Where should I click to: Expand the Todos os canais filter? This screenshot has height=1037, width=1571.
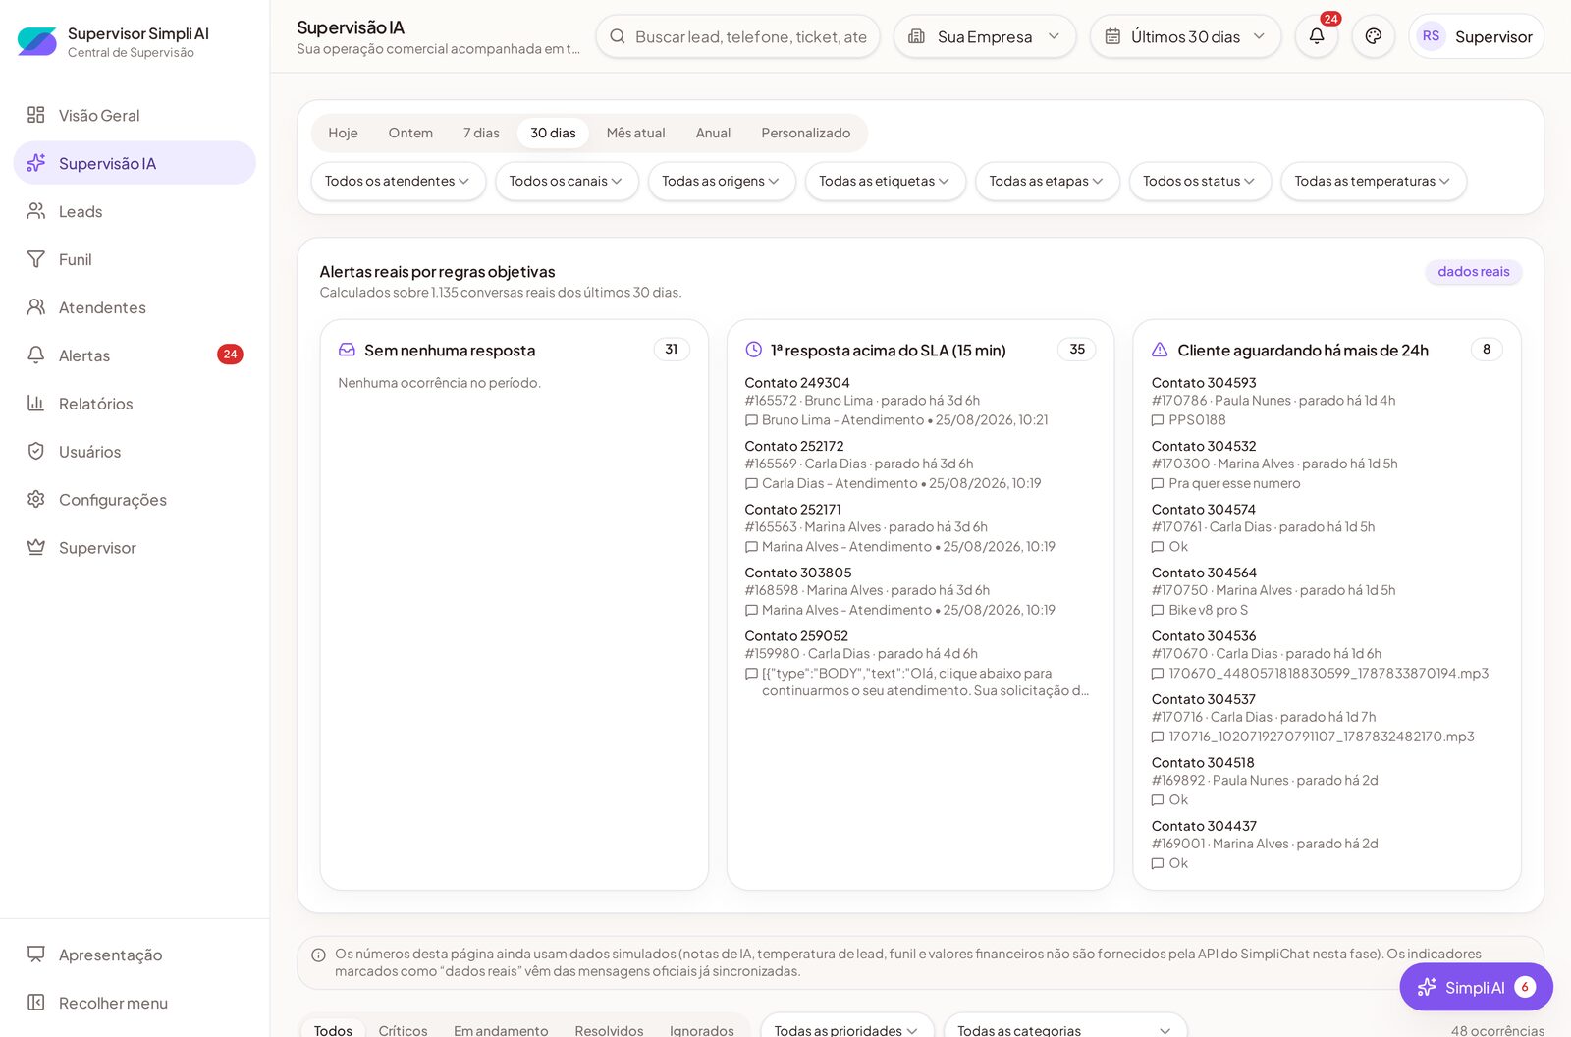(567, 181)
